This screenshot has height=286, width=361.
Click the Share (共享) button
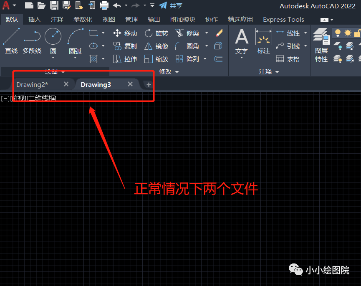171,5
